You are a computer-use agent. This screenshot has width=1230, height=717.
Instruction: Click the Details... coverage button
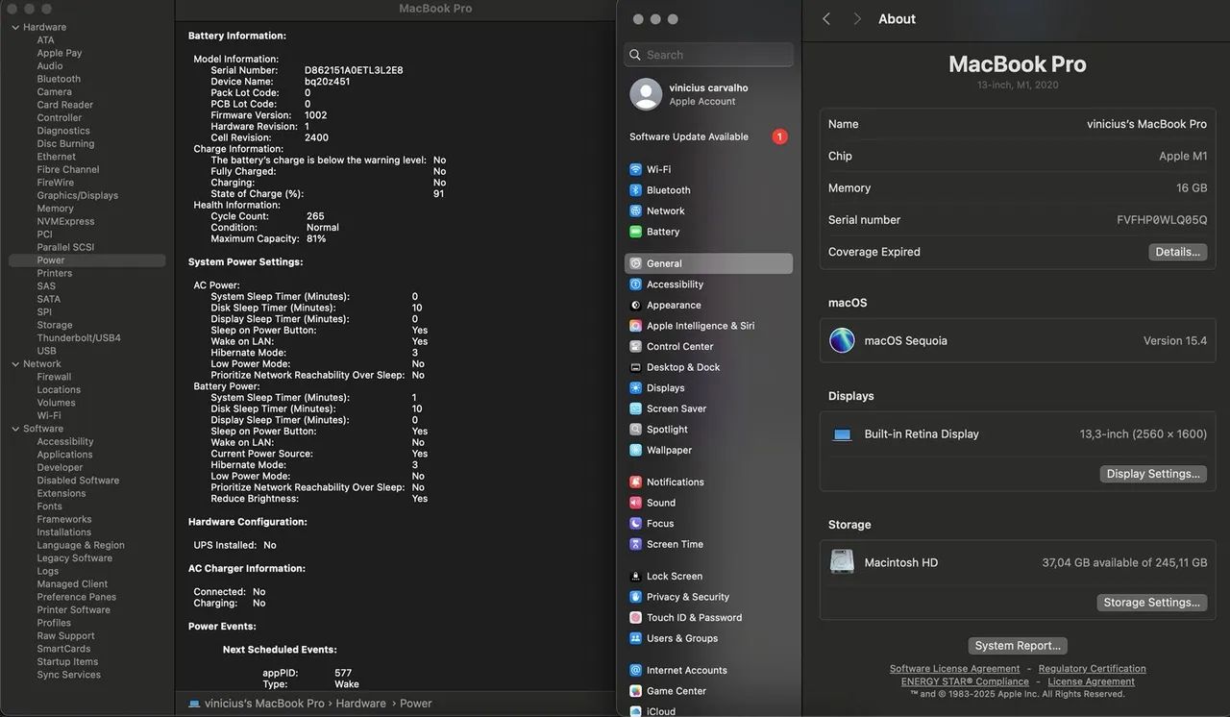click(1177, 252)
